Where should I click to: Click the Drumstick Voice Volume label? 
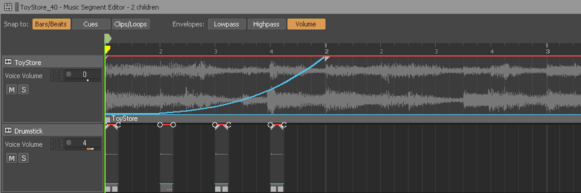coord(24,144)
